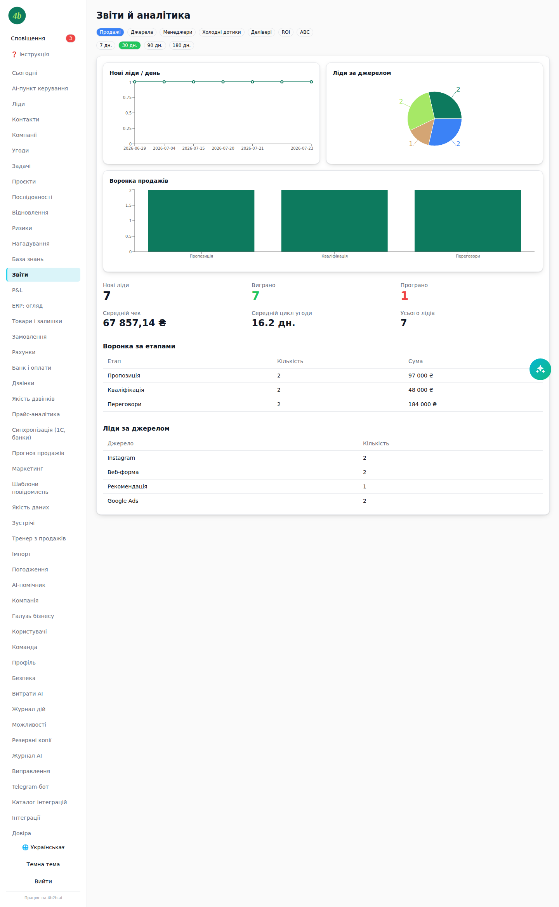Screen dimensions: 559x907
Task: Click the 16.2 дн. deal cycle value
Action: [x=273, y=323]
